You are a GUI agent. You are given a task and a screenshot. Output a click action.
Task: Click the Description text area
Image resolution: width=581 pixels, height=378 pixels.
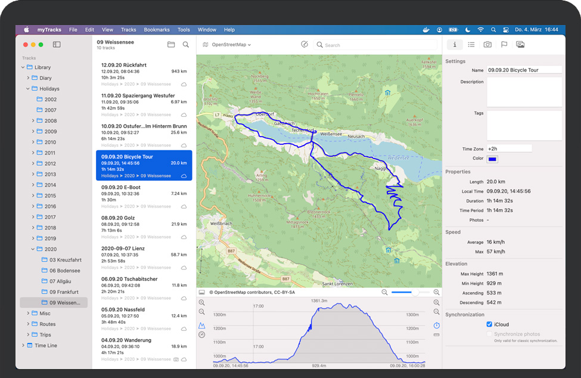point(524,92)
